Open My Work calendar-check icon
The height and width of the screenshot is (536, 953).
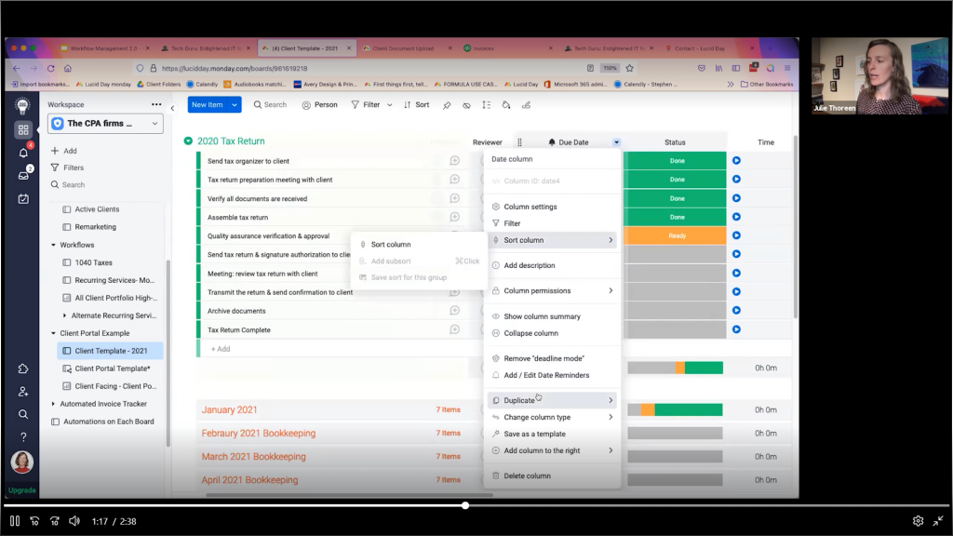click(x=23, y=199)
